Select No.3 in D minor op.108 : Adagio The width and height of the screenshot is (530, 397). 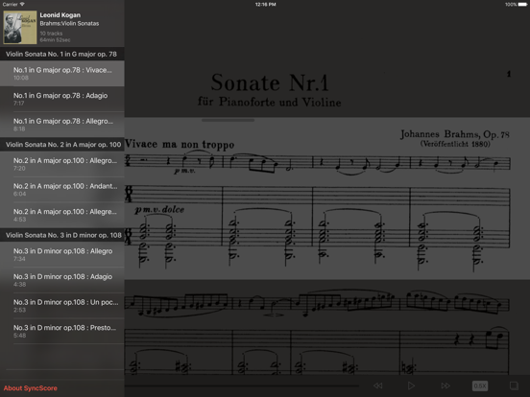(62, 280)
